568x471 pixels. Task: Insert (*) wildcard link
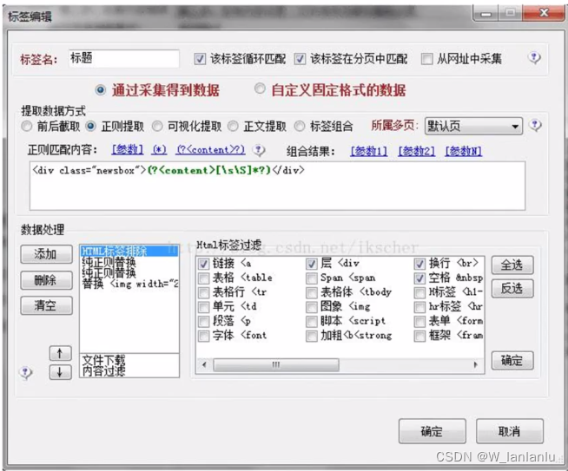pyautogui.click(x=160, y=149)
